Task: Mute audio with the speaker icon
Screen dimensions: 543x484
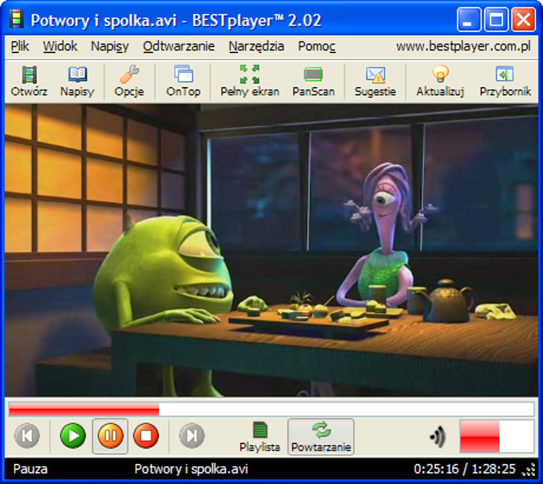Action: pos(438,437)
